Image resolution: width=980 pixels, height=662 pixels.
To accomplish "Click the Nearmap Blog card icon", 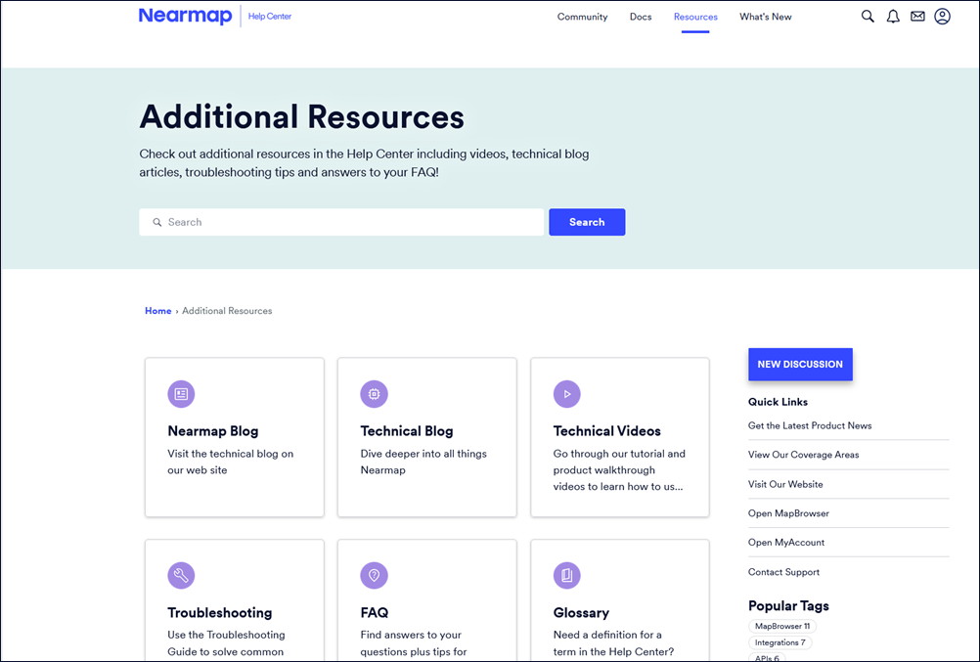I will coord(181,394).
